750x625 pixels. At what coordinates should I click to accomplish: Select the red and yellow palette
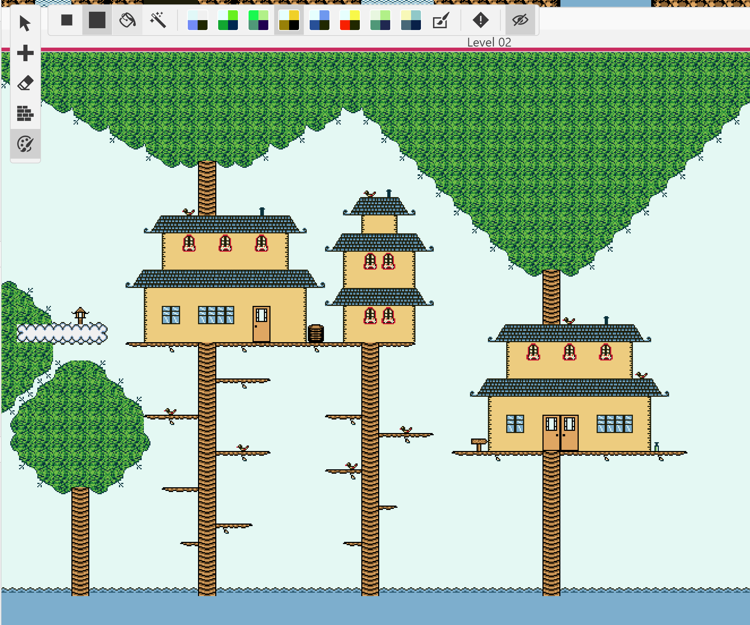coord(350,20)
